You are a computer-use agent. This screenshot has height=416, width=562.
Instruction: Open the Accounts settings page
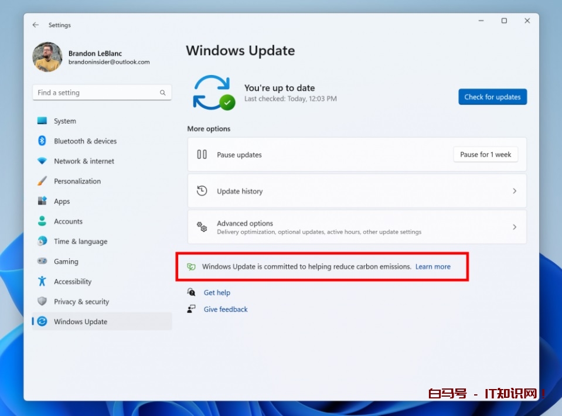(x=68, y=221)
